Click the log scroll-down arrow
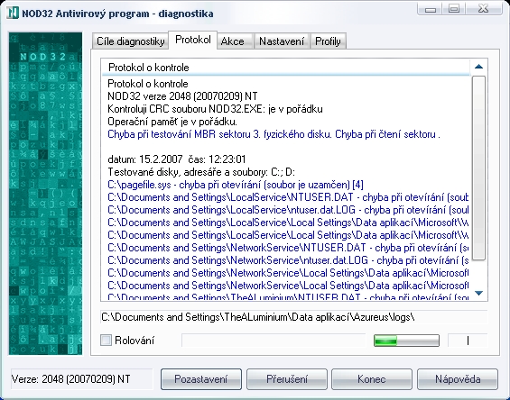The width and height of the screenshot is (510, 400). pyautogui.click(x=478, y=293)
